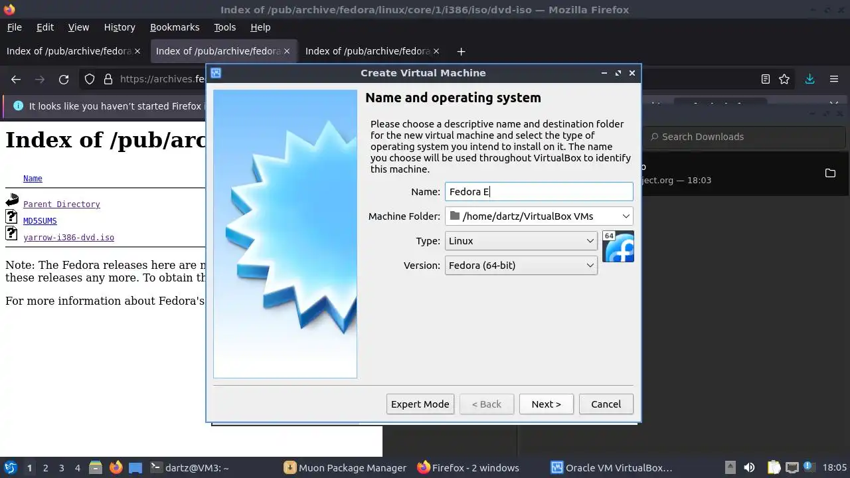Close the first Firefox tab
This screenshot has width=850, height=478.
tap(137, 51)
